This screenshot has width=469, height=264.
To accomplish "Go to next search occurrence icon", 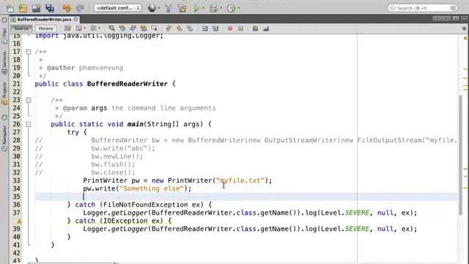I will 133,29.
